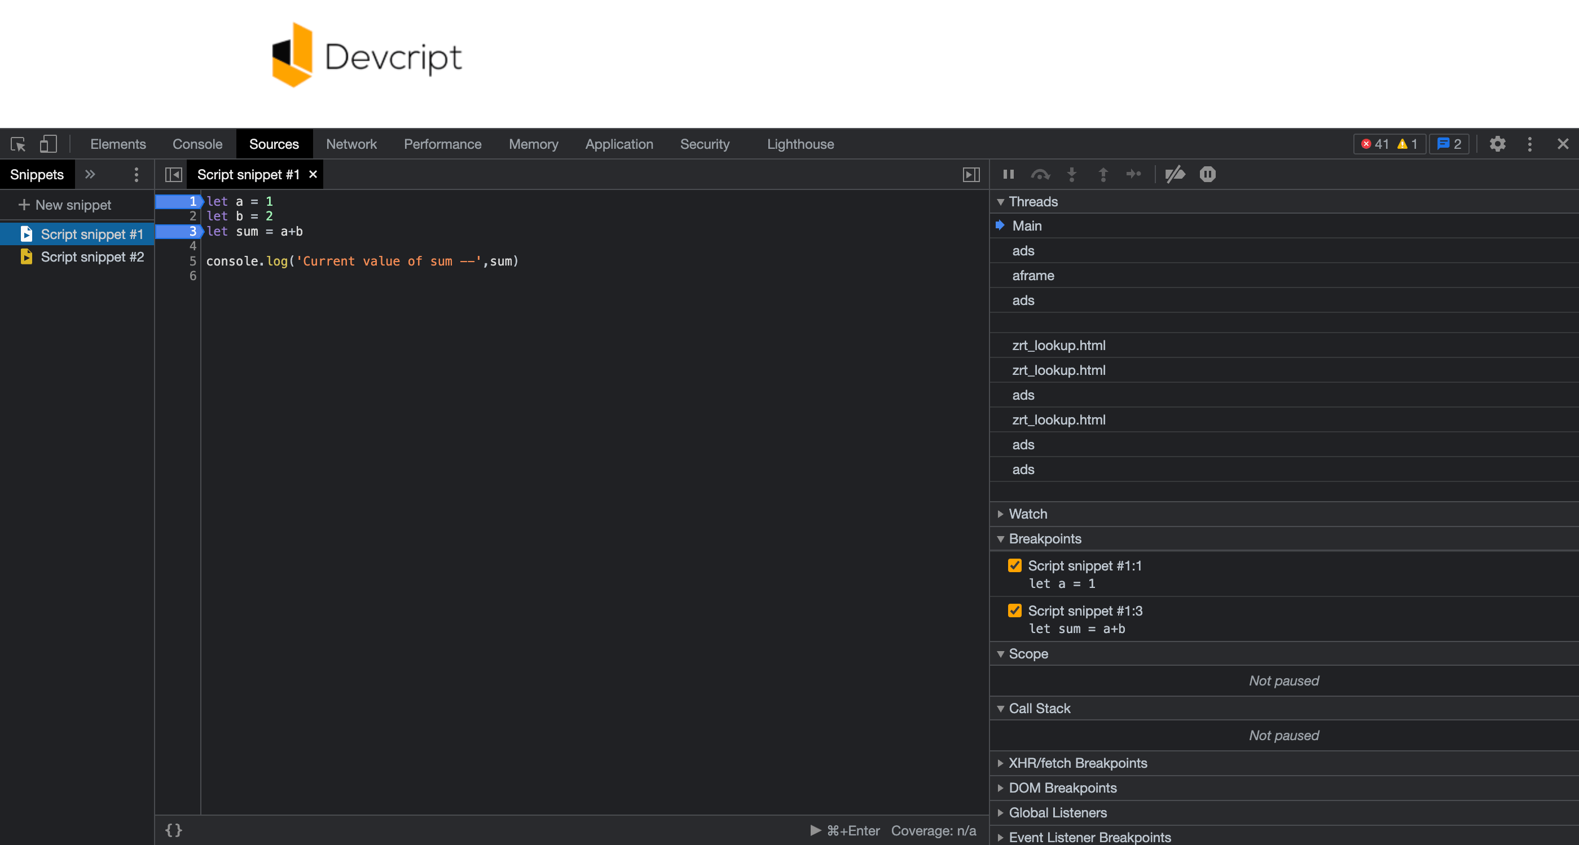Set a breakpoint on line 2
The image size is (1579, 845).
tap(192, 216)
